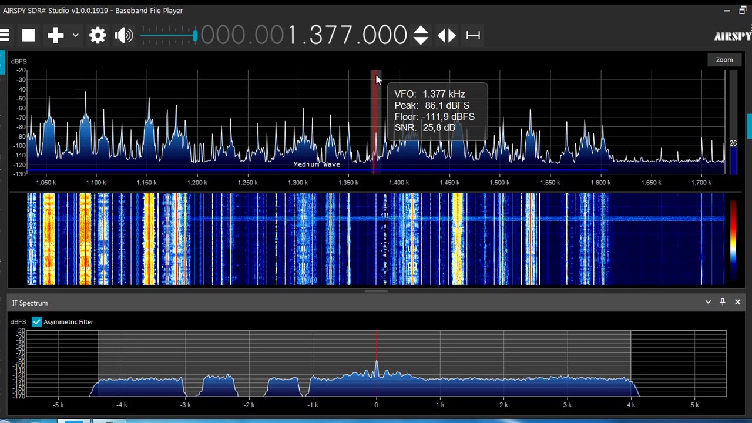
Task: Click the red VFO marker in spectrum
Action: 374,122
